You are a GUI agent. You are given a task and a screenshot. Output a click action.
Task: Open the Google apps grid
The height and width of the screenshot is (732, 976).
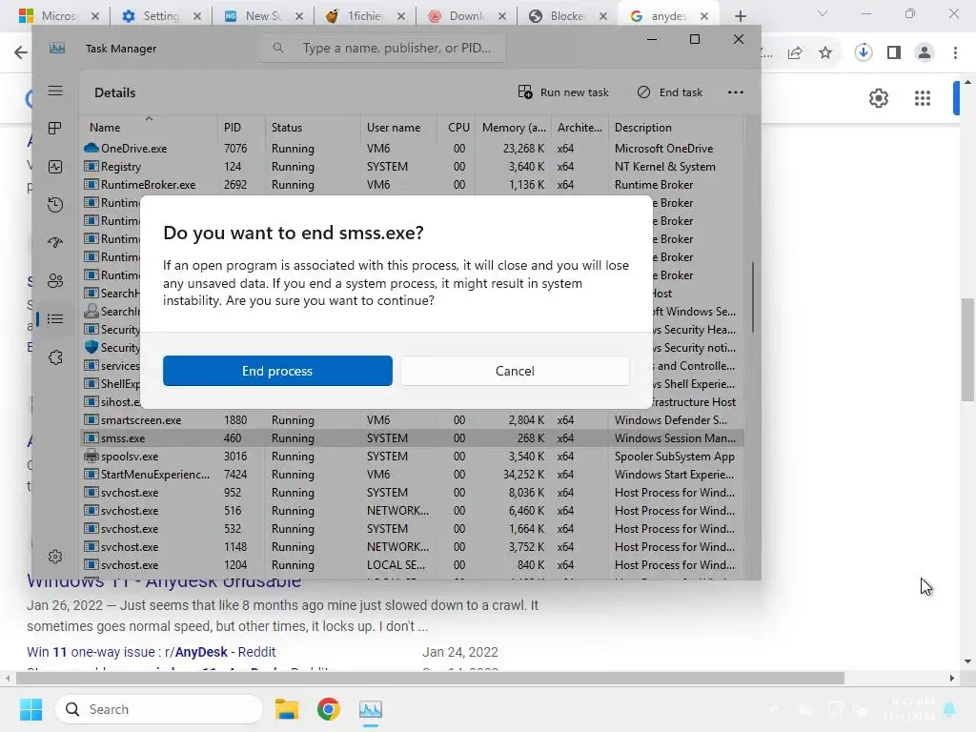click(x=923, y=98)
